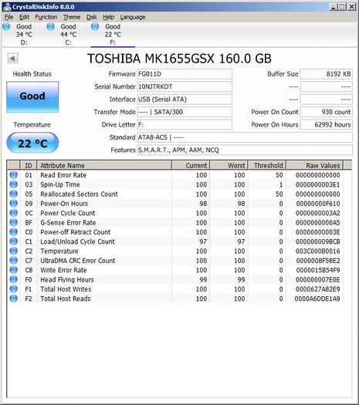The height and width of the screenshot is (405, 359).
Task: Click the Drive Letter field F:
Action: pos(185,124)
